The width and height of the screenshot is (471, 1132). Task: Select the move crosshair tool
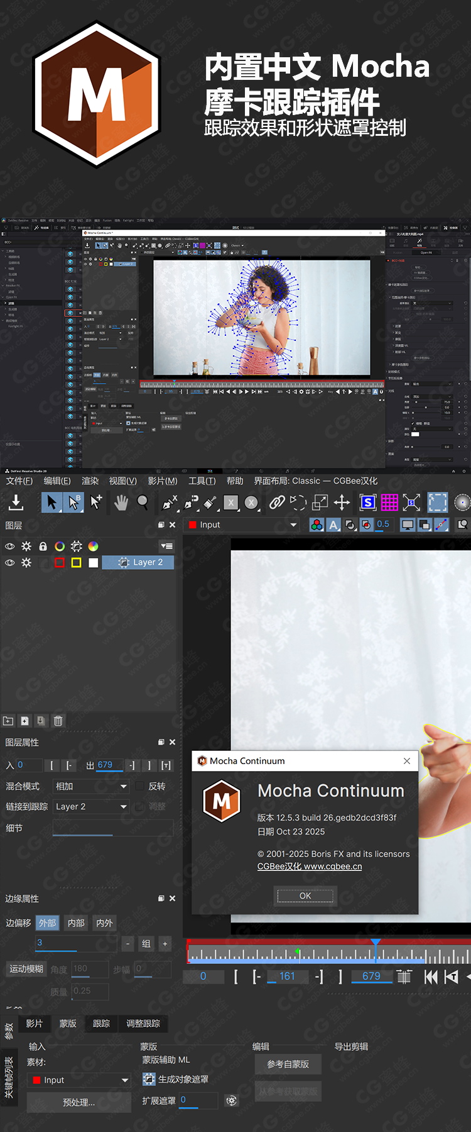[x=342, y=502]
